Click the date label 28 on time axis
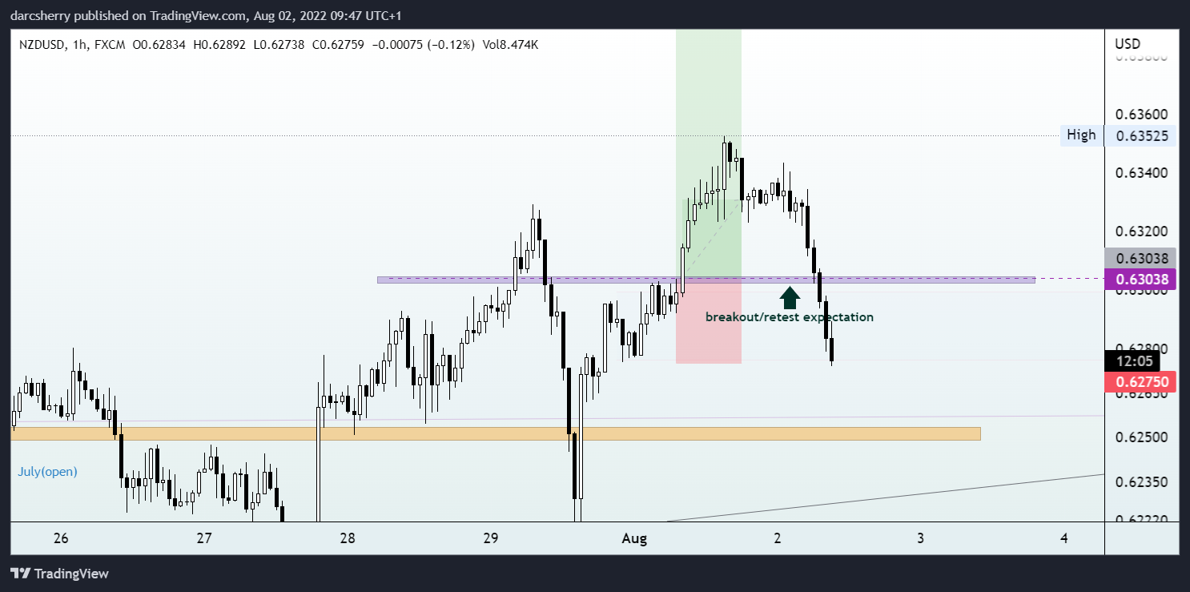 tap(348, 538)
